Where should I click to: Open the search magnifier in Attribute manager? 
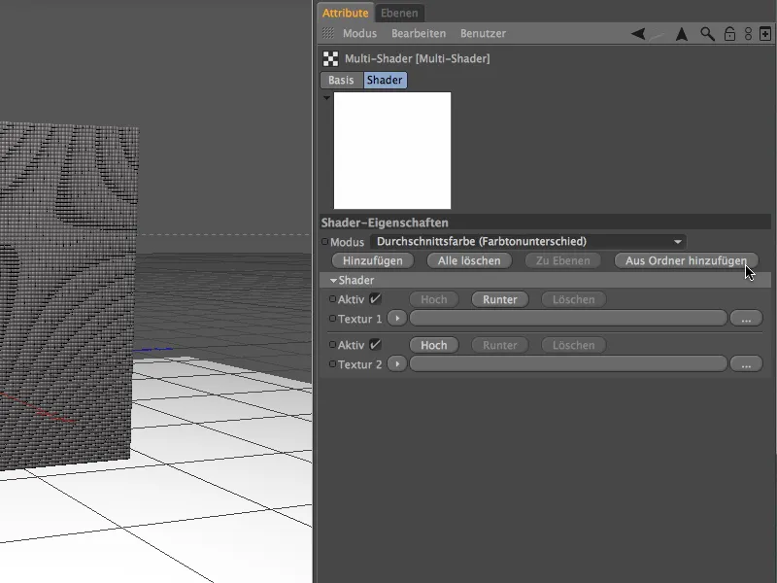(707, 34)
